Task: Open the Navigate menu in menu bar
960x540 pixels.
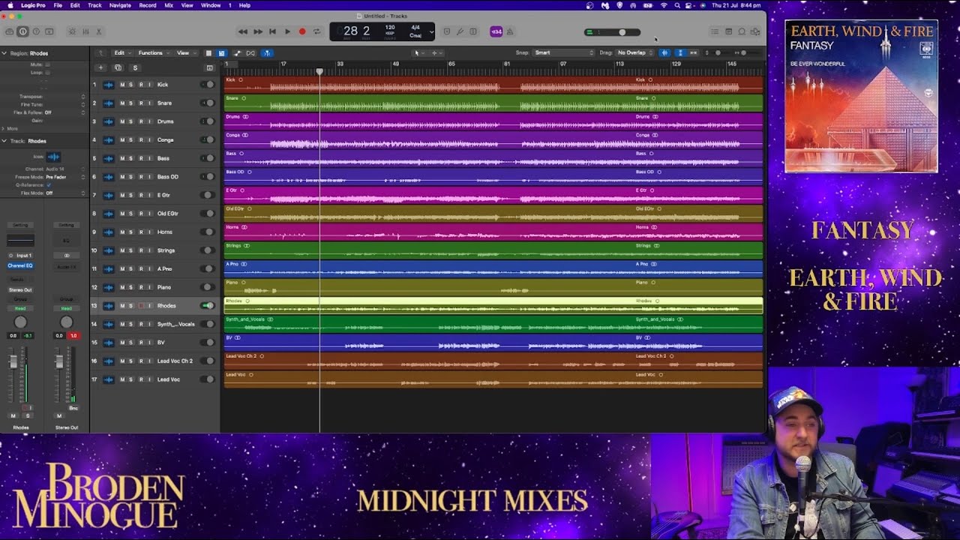Action: pos(120,5)
